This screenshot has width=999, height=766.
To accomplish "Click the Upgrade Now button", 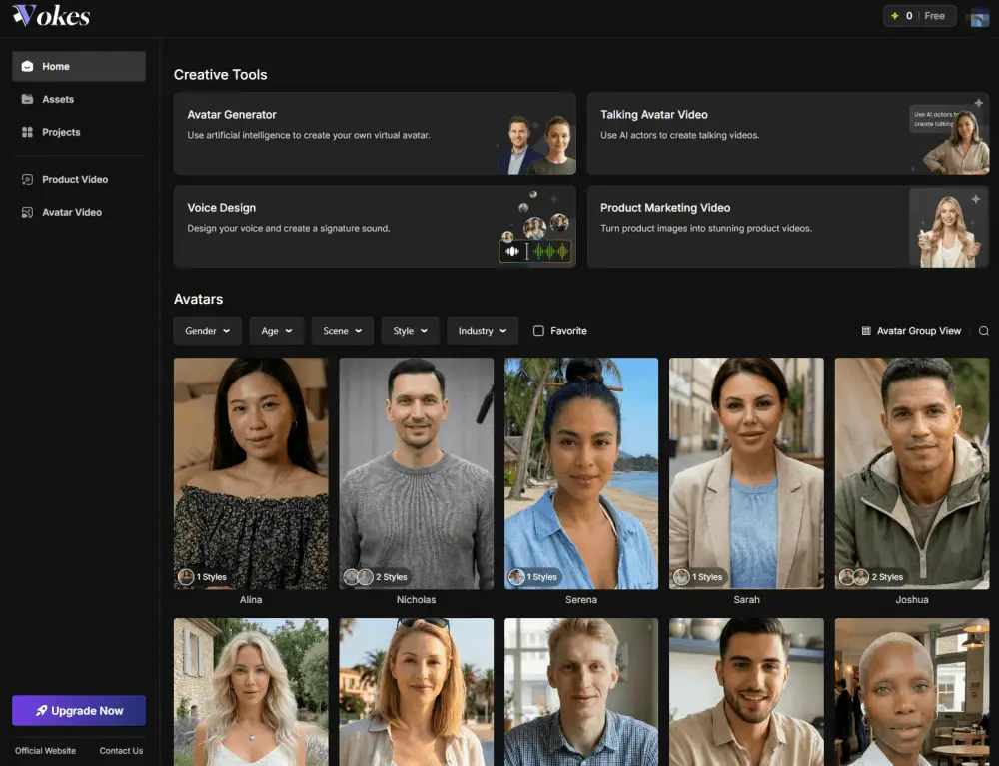I will 78,710.
